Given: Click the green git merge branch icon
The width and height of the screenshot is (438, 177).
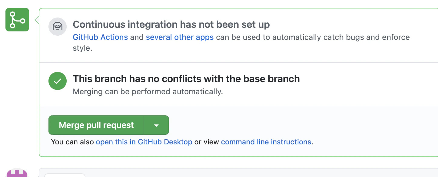Looking at the screenshot, I should pos(17,20).
